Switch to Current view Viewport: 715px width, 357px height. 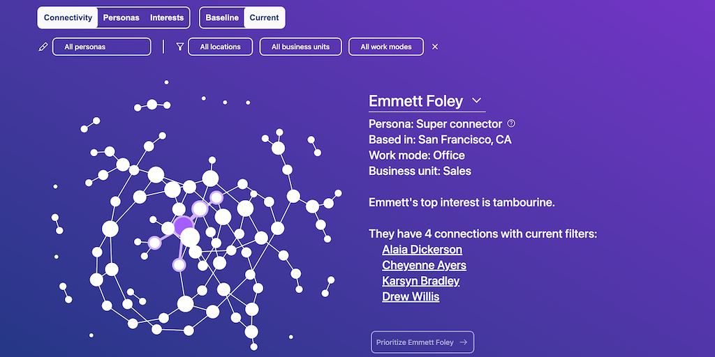pyautogui.click(x=264, y=17)
